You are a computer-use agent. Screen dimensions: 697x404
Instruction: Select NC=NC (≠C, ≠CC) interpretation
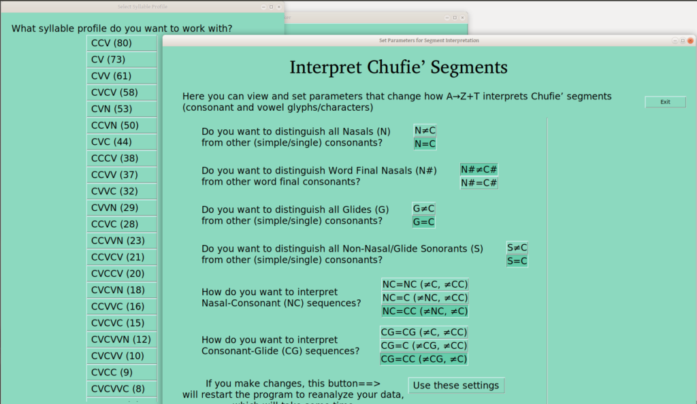point(425,284)
